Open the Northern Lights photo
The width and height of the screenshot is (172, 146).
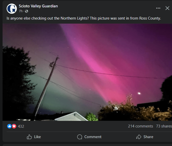87,72
